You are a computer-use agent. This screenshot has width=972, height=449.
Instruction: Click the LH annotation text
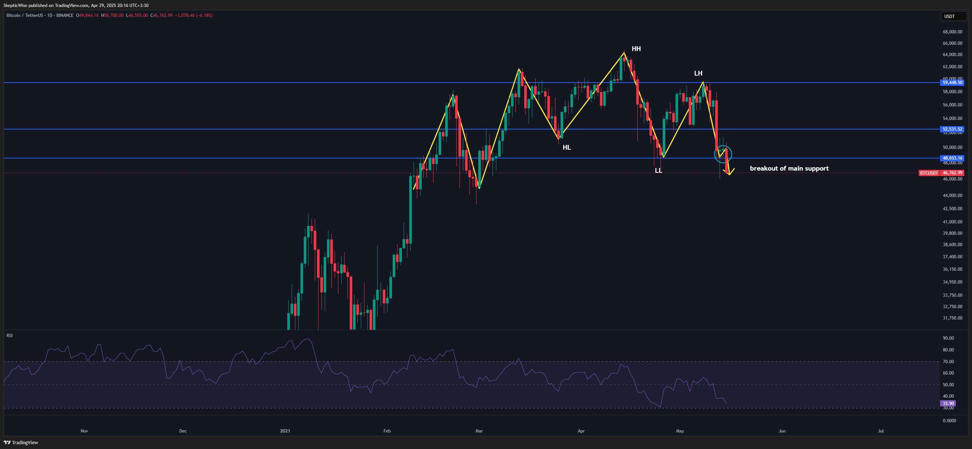coord(698,73)
